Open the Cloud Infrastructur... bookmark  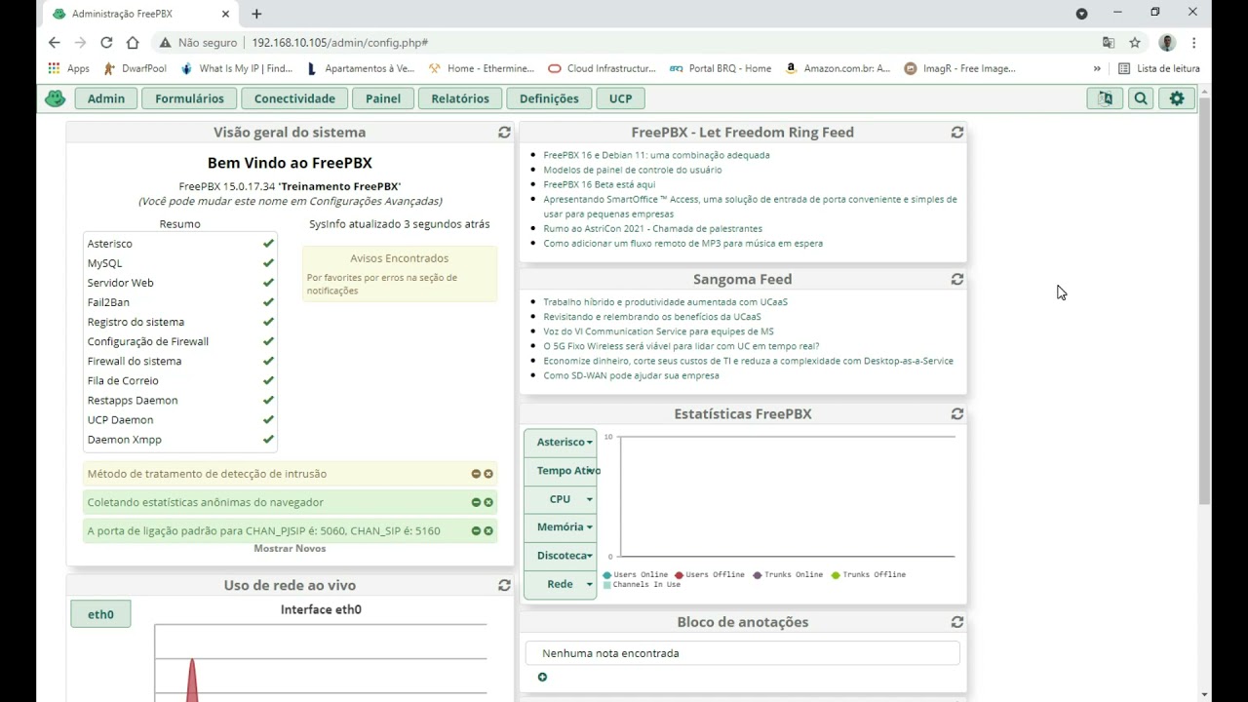coord(603,68)
